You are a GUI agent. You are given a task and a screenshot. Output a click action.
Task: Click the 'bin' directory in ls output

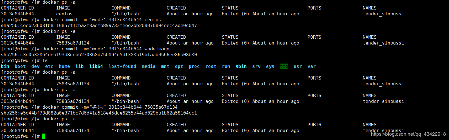click(5, 66)
